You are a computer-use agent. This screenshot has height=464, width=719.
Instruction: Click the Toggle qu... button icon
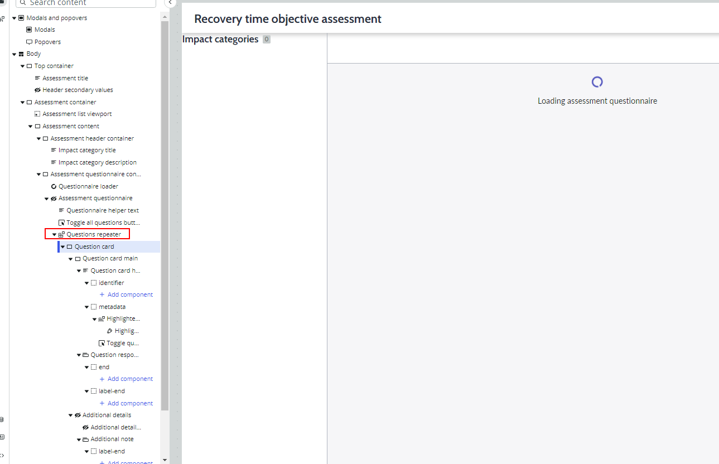102,343
